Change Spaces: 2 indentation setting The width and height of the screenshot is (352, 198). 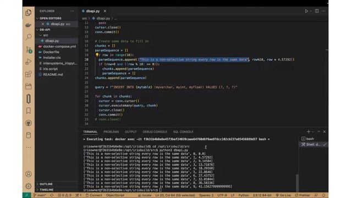[206, 195]
